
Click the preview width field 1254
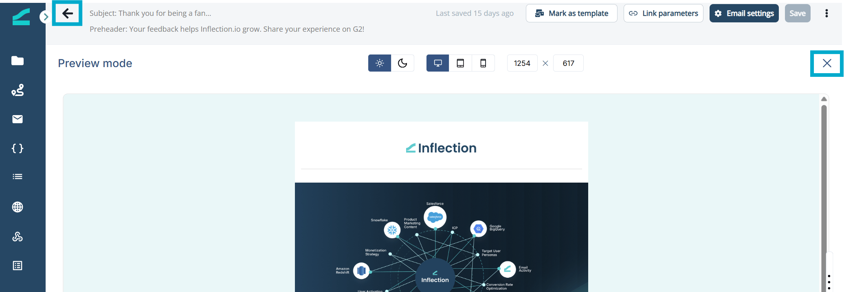point(522,63)
